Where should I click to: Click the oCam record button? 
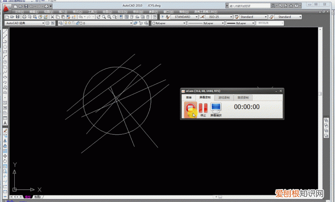(x=190, y=107)
